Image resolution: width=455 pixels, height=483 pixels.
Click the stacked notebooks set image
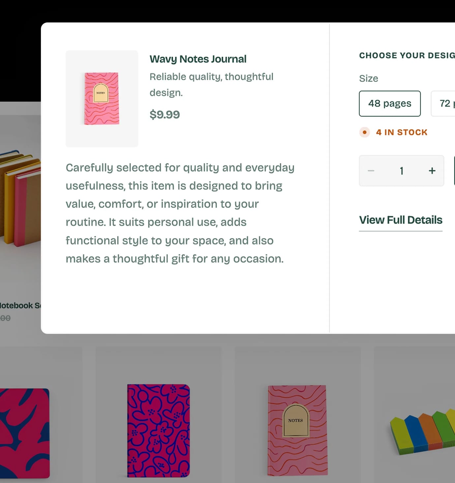point(20,198)
